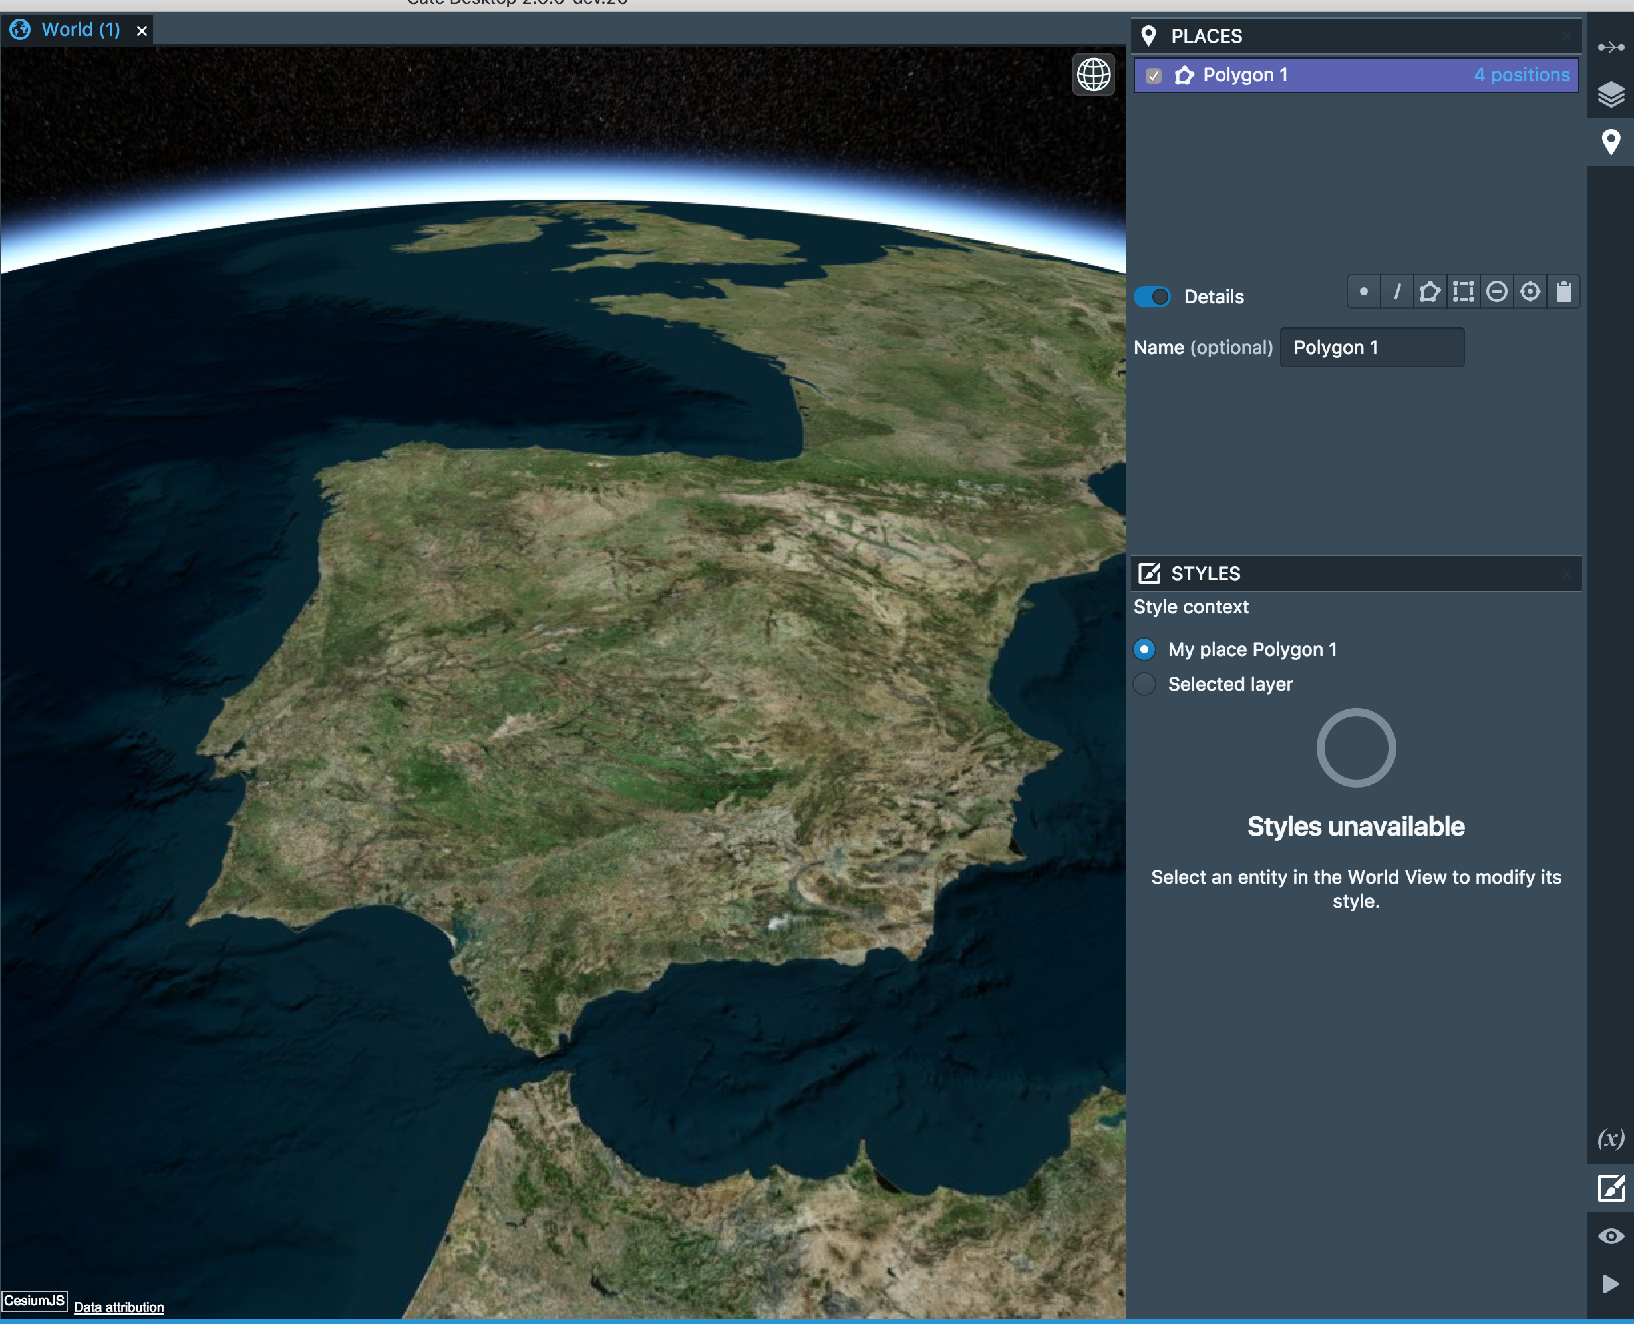
Task: Click the CesiumJS credit logo
Action: [x=35, y=1301]
